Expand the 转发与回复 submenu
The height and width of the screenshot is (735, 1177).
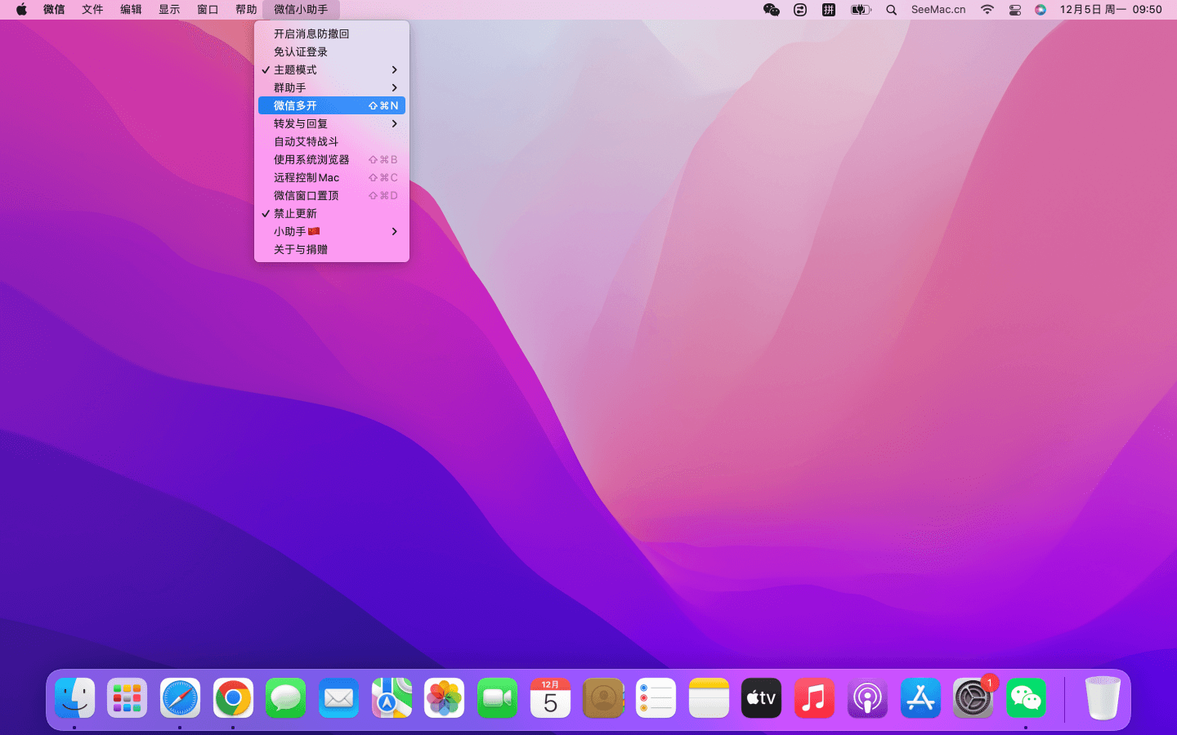(331, 123)
